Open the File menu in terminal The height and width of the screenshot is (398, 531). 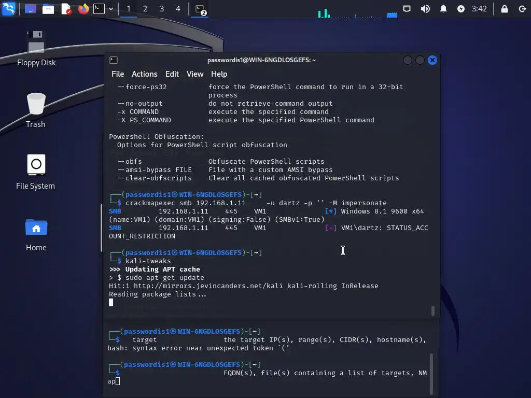coord(118,74)
